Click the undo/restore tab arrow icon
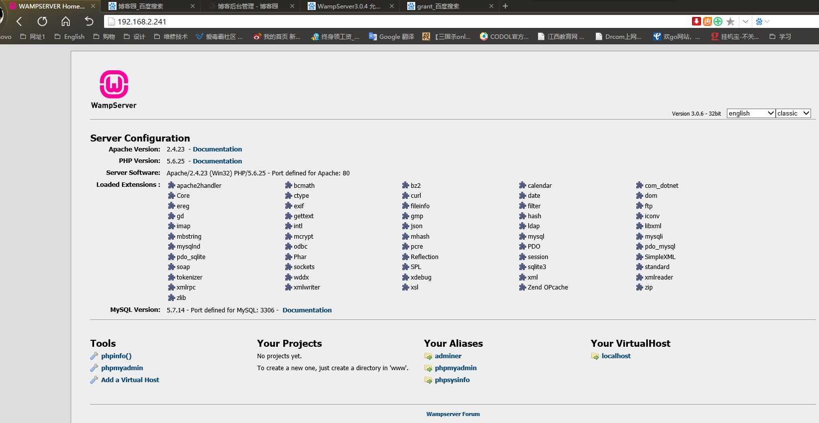819x423 pixels. 89,21
